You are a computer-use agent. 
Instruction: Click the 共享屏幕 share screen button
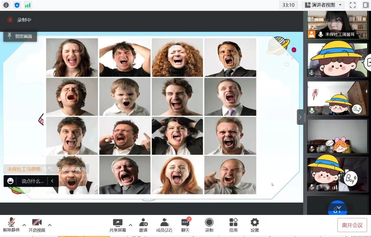click(118, 225)
